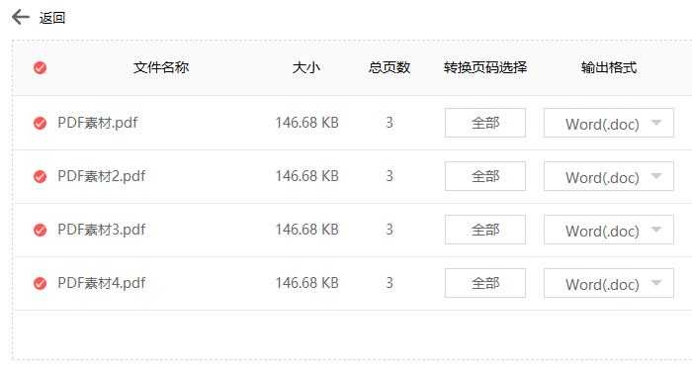Click the back arrow icon
The image size is (692, 379).
click(21, 18)
